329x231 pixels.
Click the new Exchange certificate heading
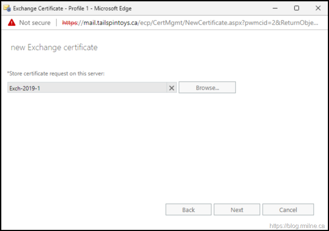point(54,48)
